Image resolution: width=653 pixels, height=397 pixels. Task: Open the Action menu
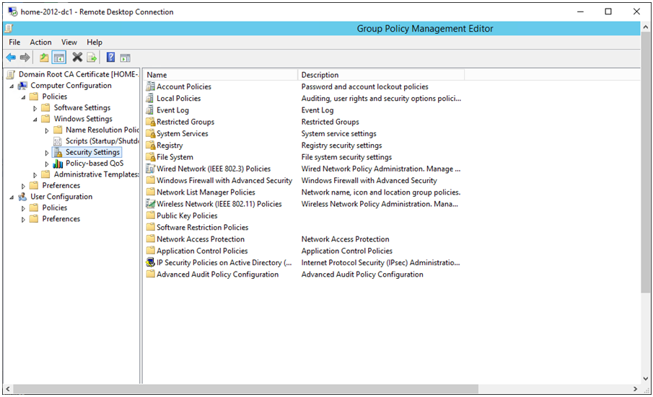click(x=40, y=43)
